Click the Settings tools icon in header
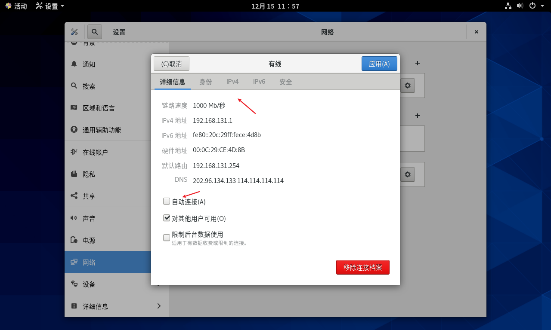Image resolution: width=551 pixels, height=330 pixels. (x=74, y=32)
